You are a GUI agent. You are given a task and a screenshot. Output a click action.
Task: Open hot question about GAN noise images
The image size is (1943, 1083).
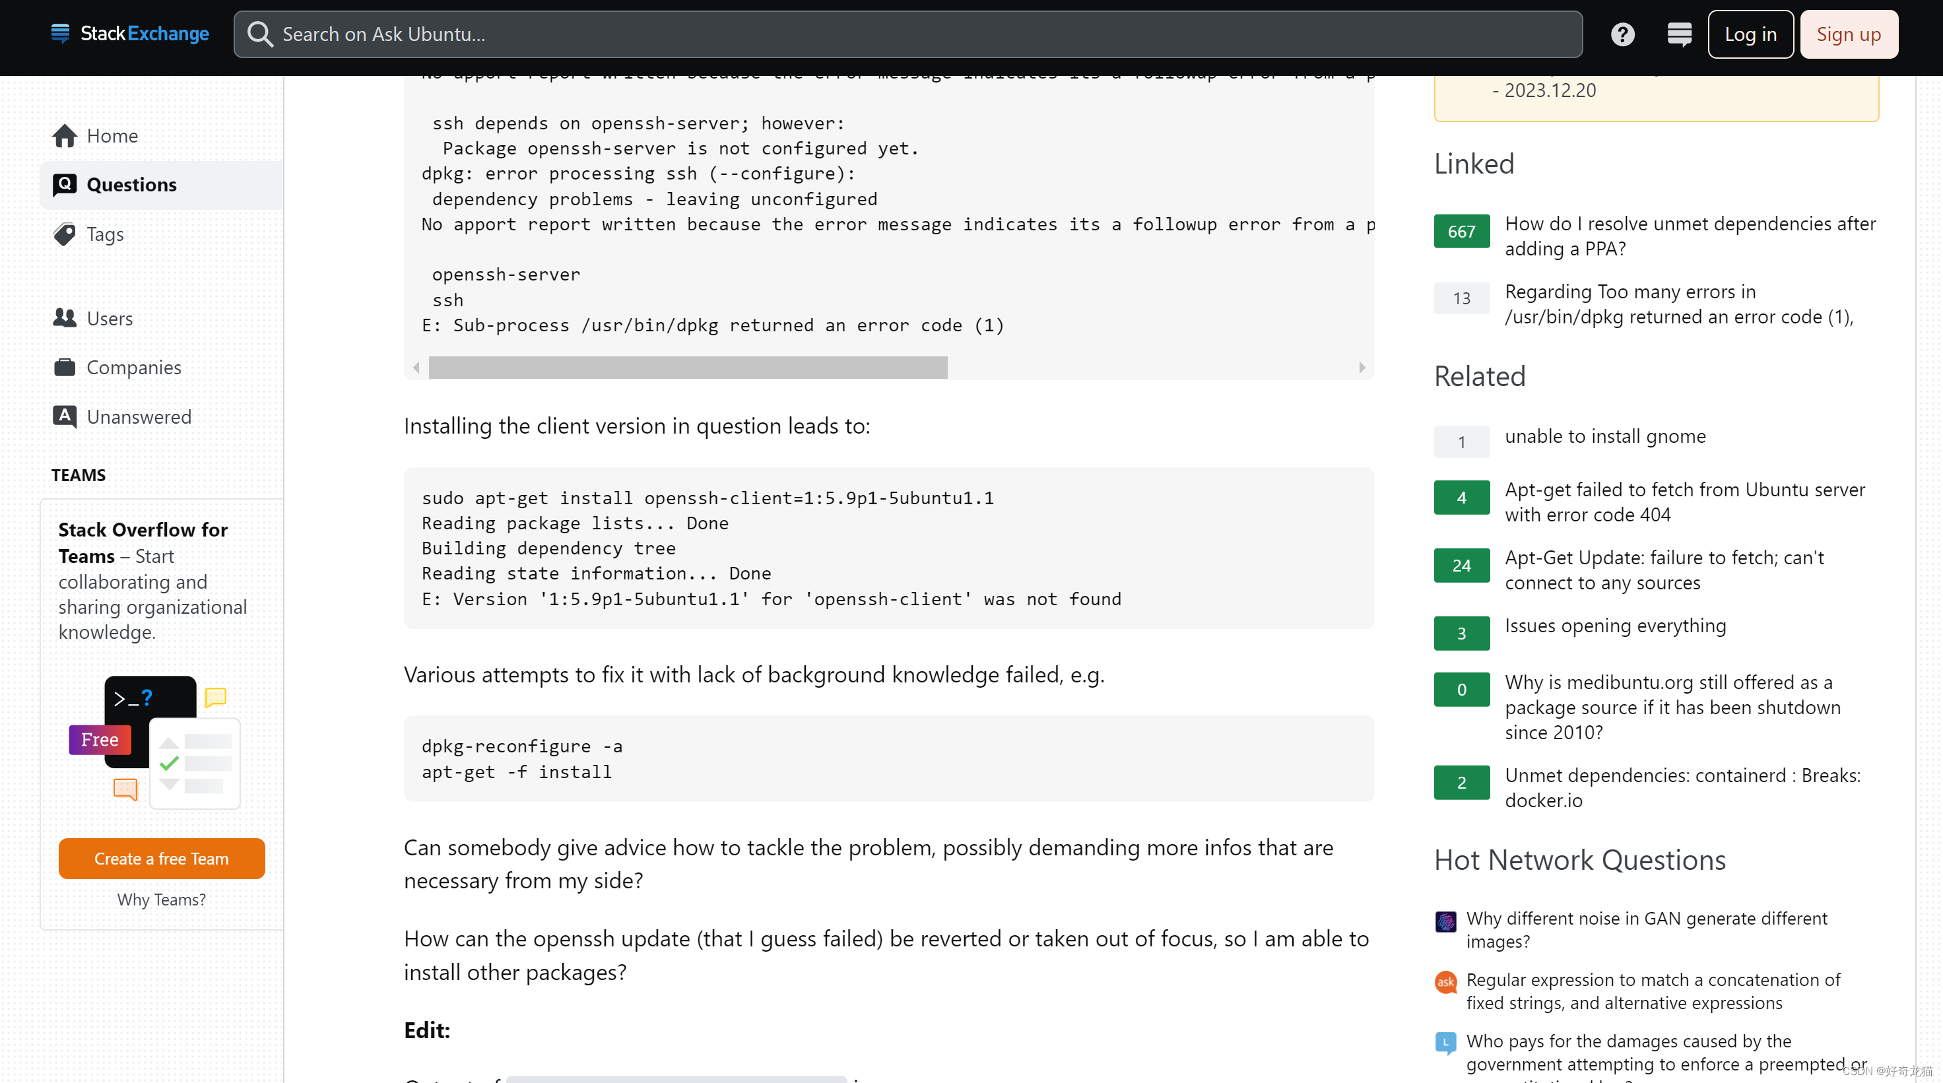coord(1646,929)
